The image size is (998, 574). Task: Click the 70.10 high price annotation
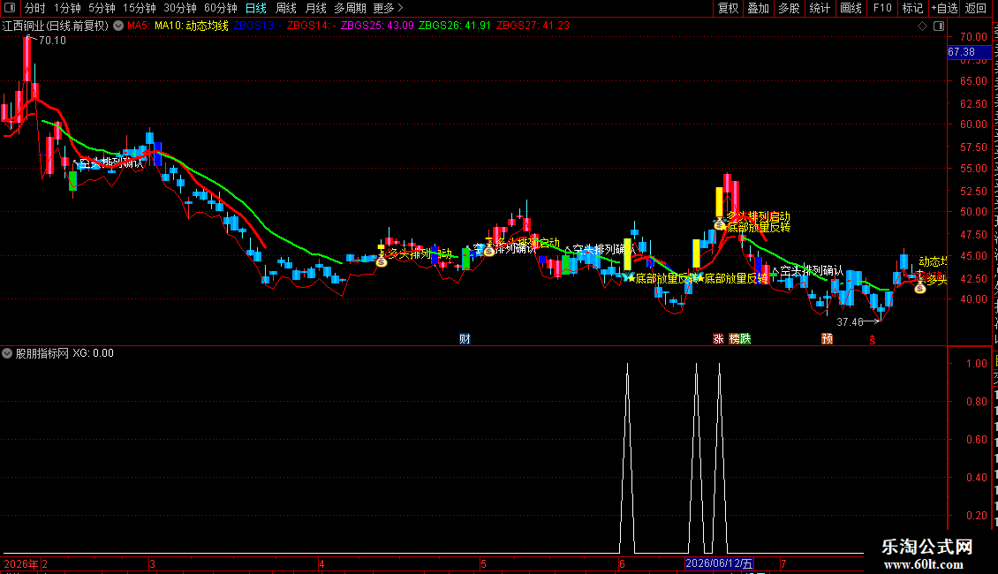[x=52, y=40]
